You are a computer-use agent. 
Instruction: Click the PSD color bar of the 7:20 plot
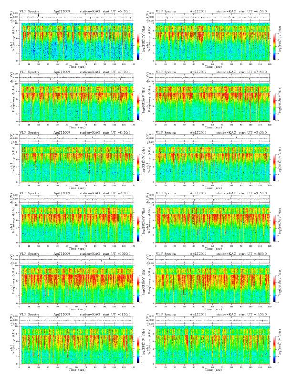click(138, 107)
